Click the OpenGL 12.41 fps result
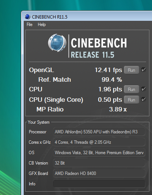This screenshot has height=195, width=152. (108, 70)
